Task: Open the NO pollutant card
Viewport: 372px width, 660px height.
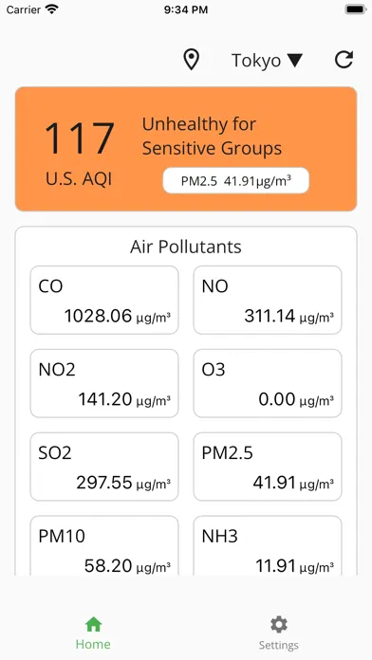Action: coord(268,300)
